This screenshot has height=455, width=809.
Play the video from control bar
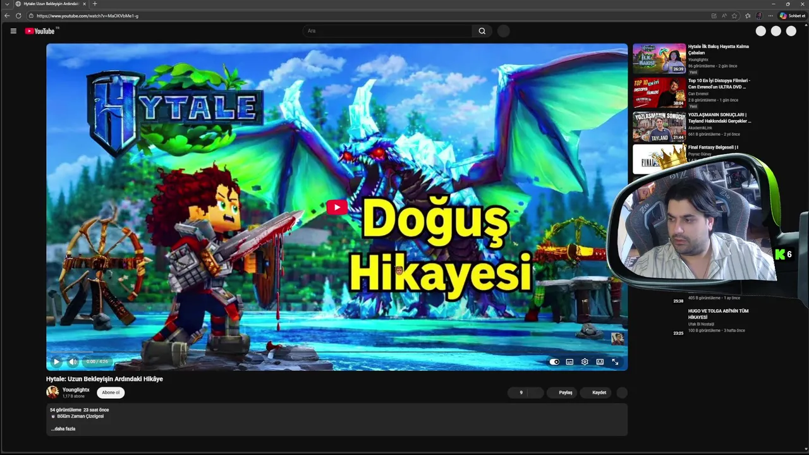click(x=56, y=362)
